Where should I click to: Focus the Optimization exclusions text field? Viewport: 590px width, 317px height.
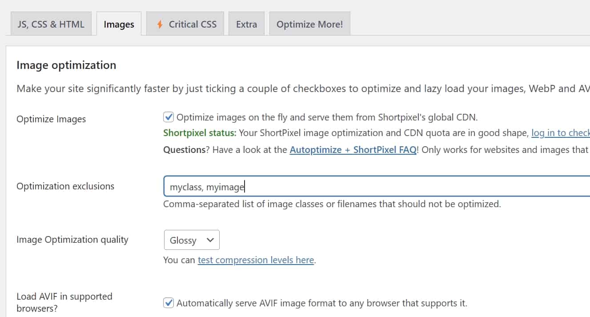[373, 187]
